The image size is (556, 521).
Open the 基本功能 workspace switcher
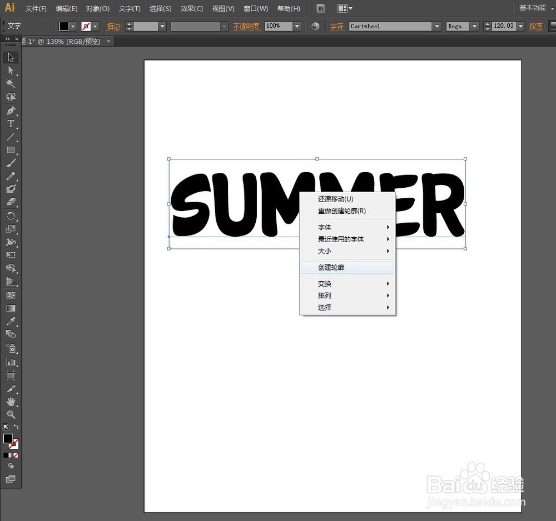(536, 8)
